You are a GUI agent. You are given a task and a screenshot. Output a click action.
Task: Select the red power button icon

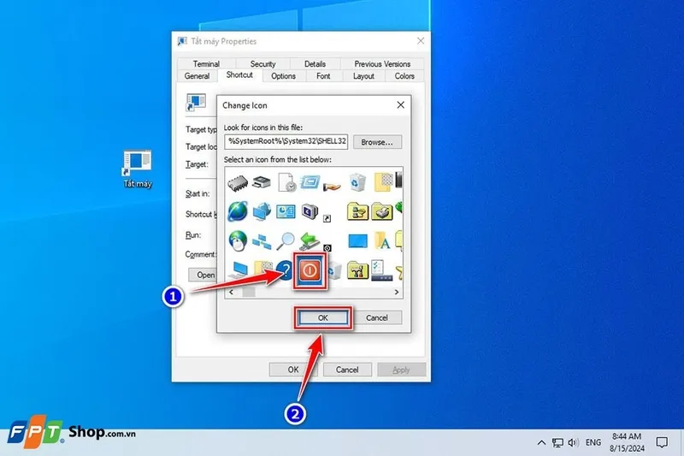(x=310, y=269)
